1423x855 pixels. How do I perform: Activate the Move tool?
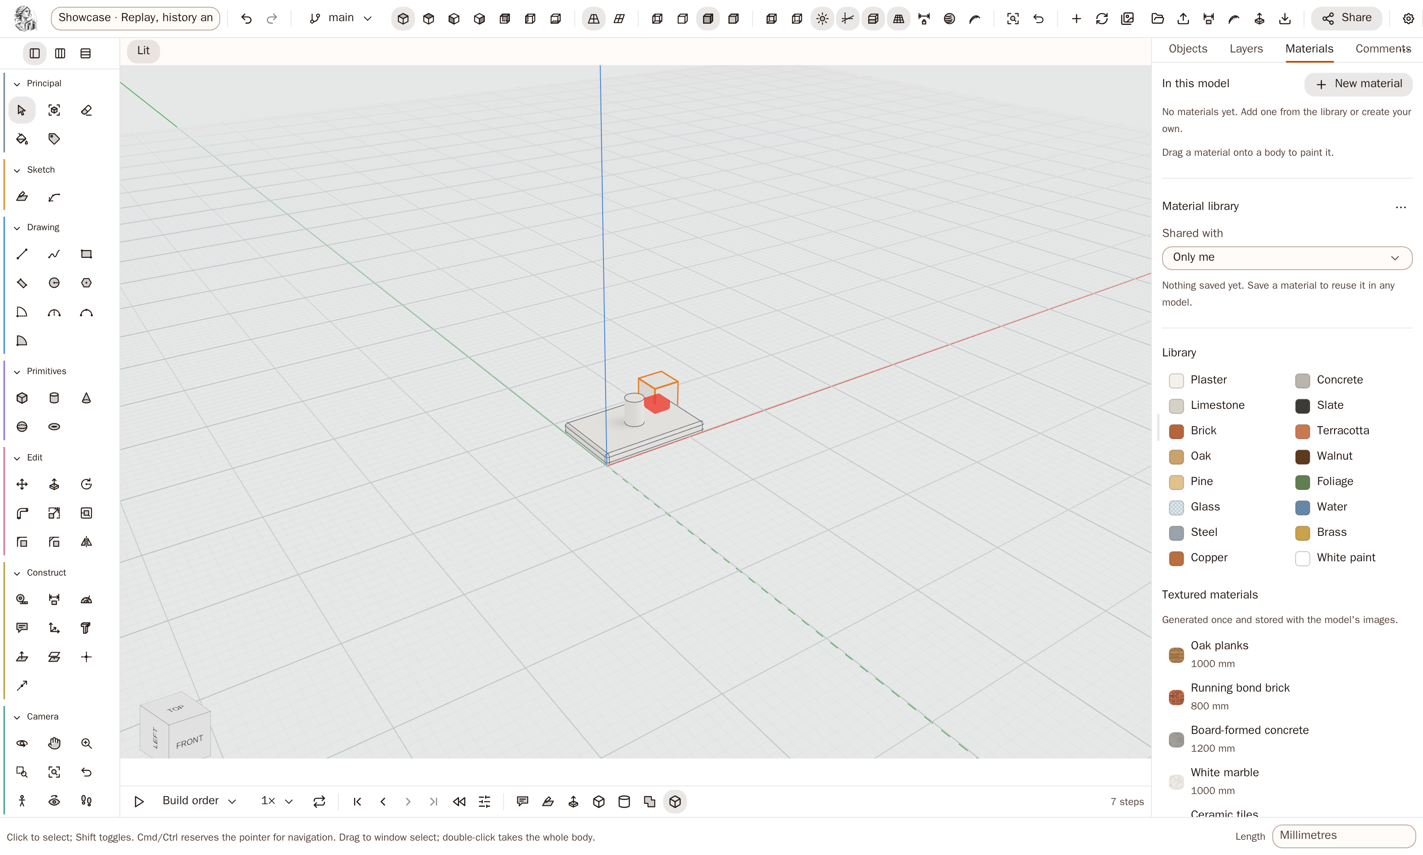pyautogui.click(x=22, y=485)
